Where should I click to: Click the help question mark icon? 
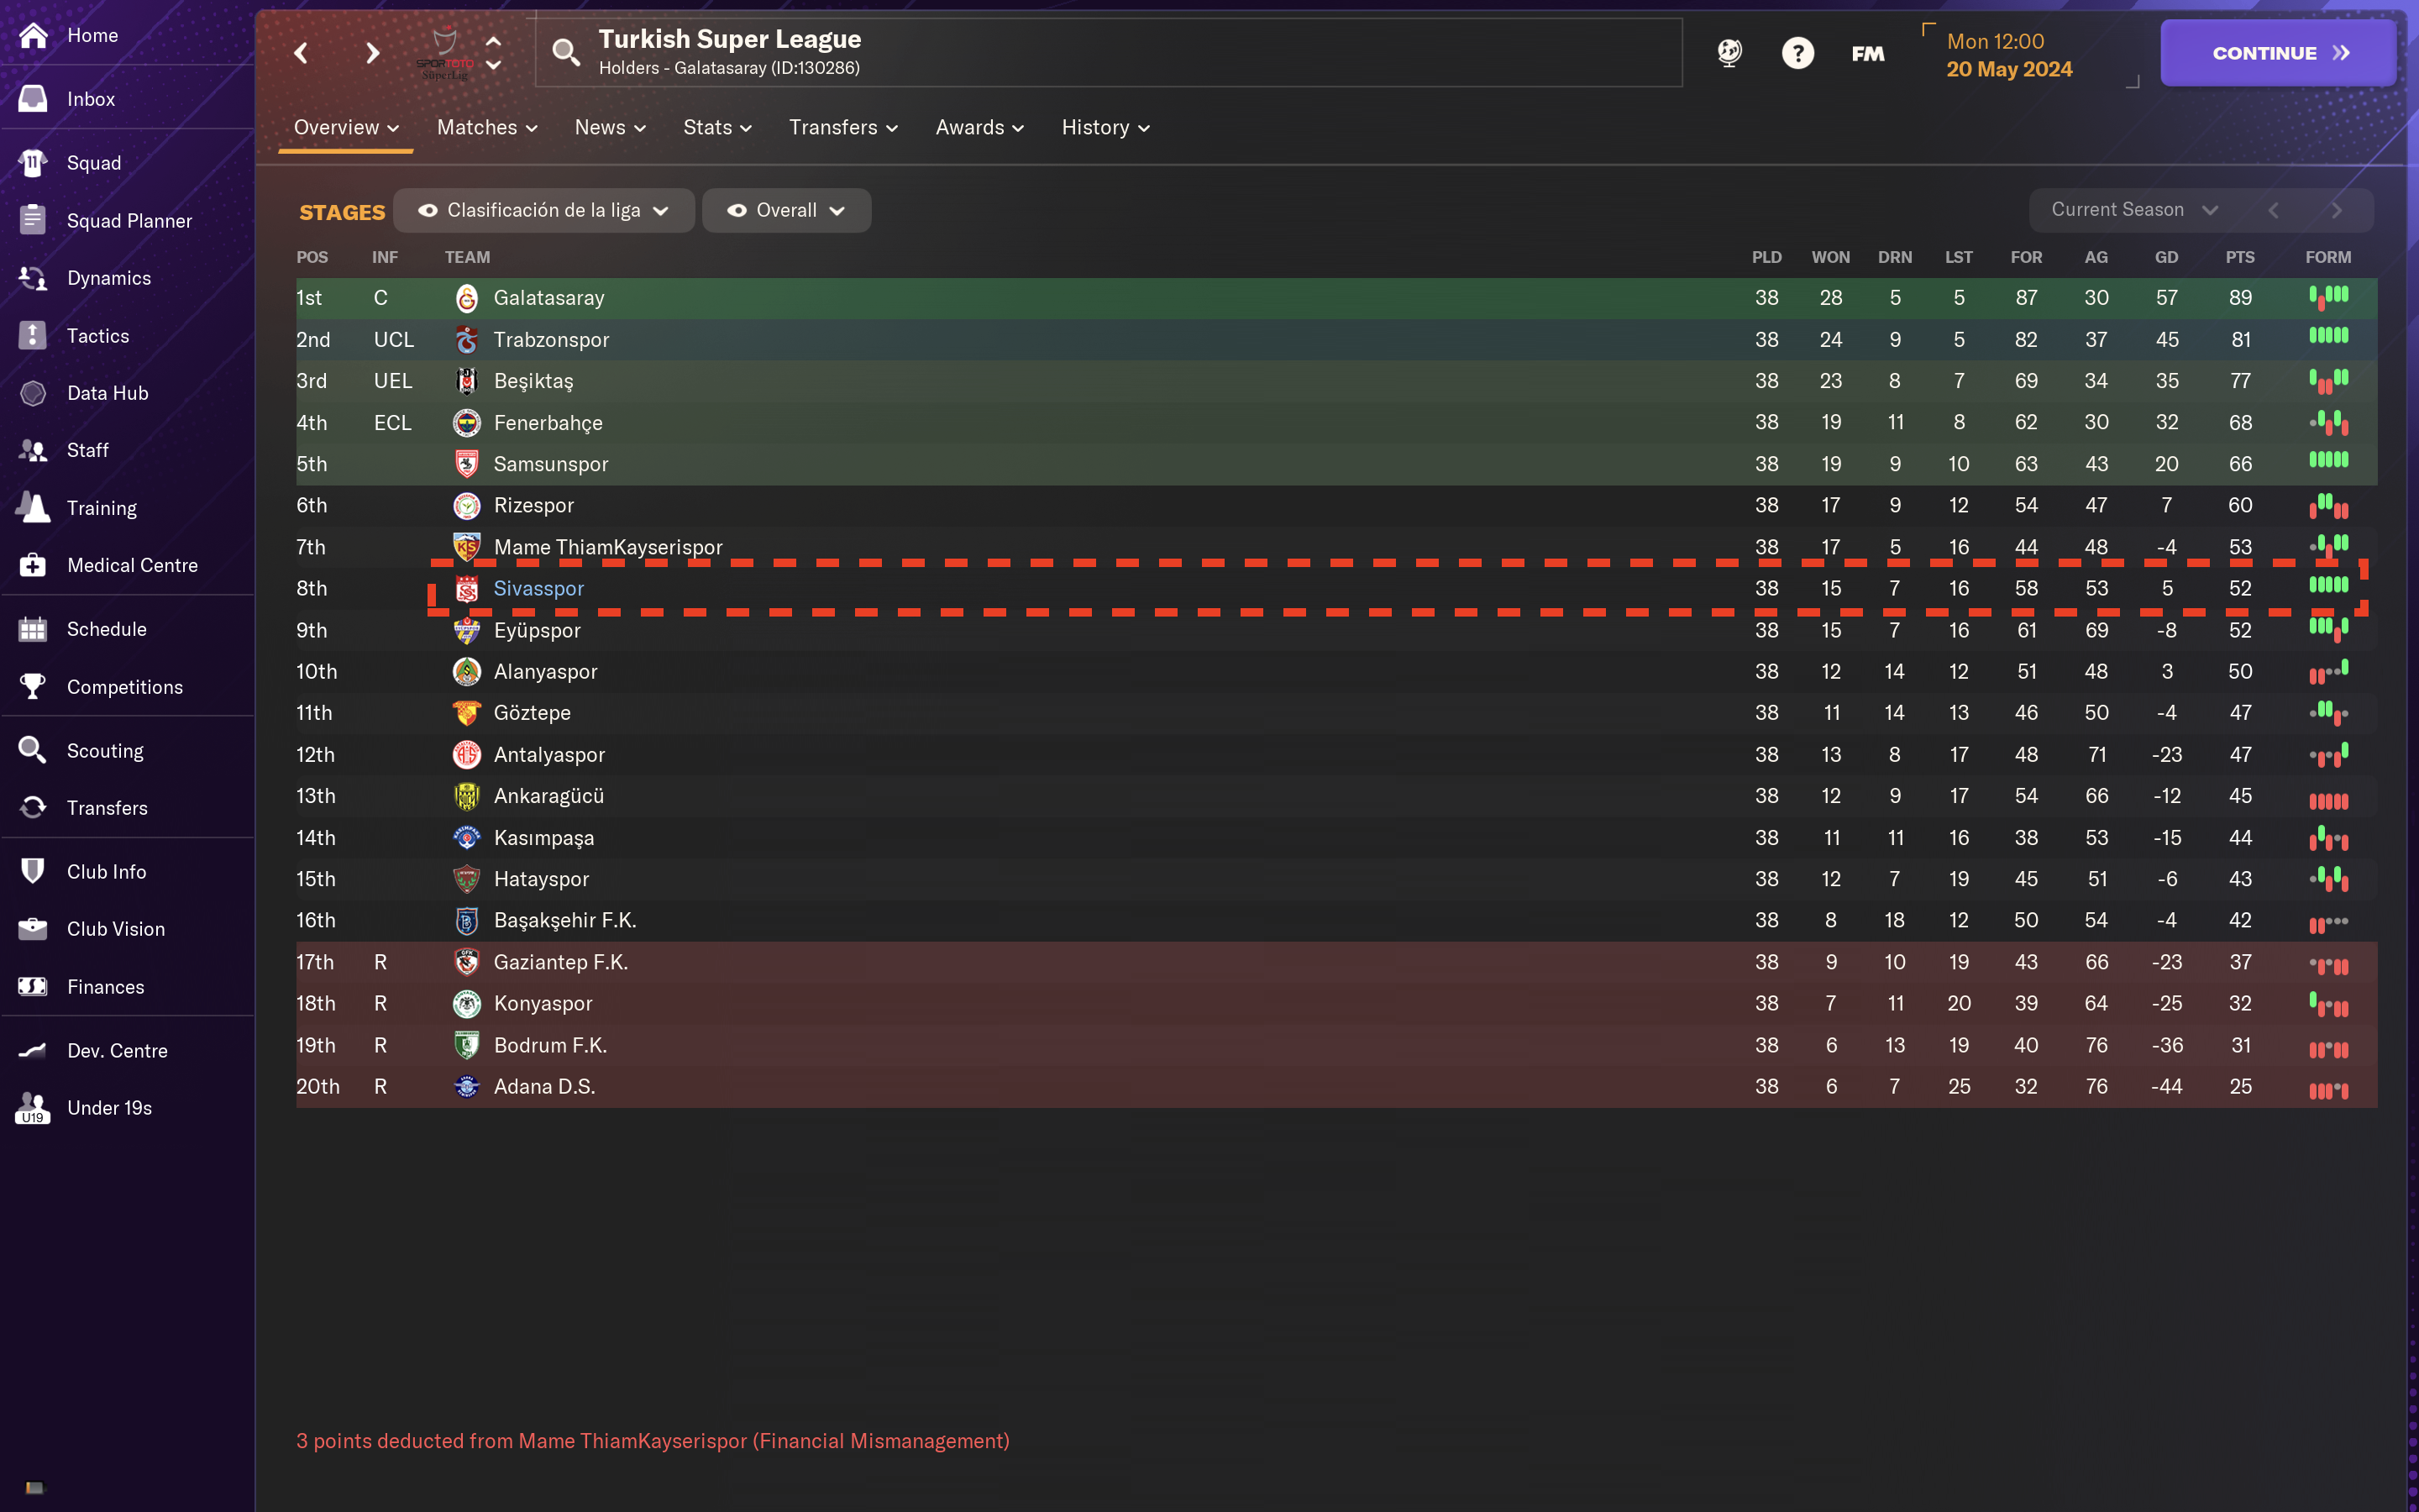tap(1797, 52)
